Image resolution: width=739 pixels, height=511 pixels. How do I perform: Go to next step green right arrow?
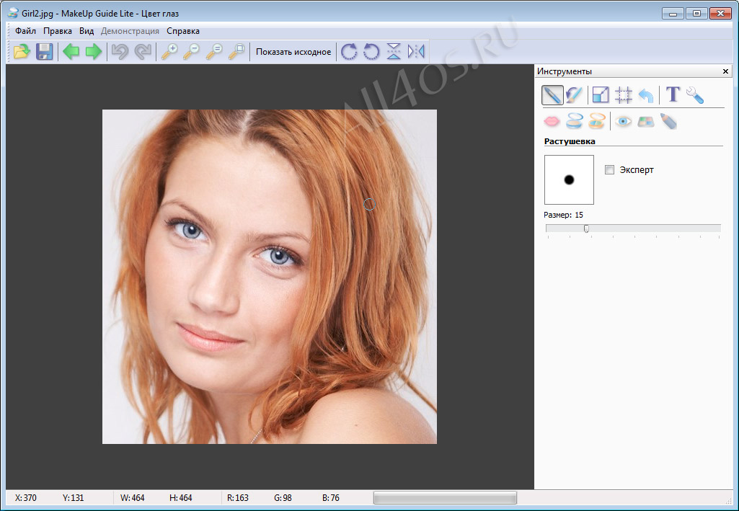pos(94,51)
